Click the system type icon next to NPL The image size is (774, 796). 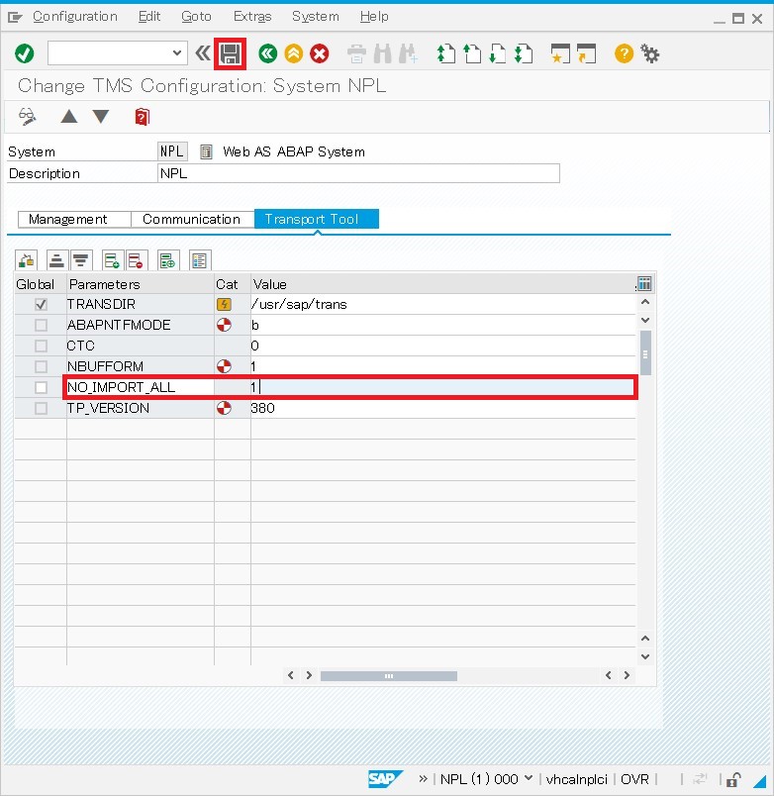(206, 151)
